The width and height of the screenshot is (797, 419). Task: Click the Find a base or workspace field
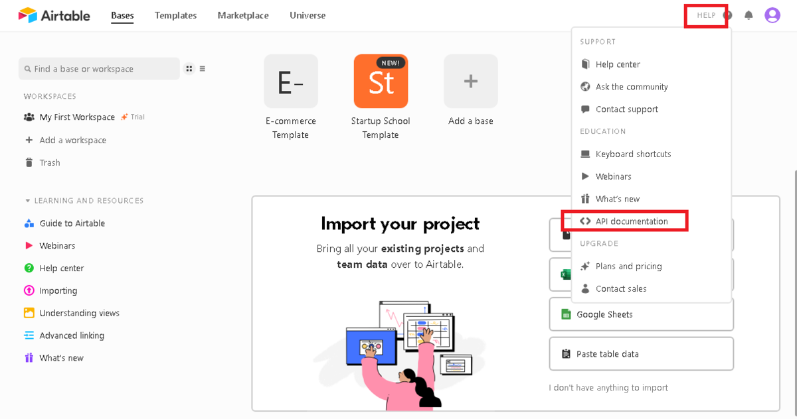point(99,69)
